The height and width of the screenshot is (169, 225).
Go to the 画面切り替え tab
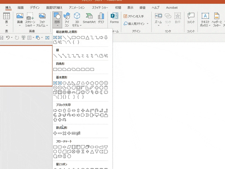[x=54, y=8]
